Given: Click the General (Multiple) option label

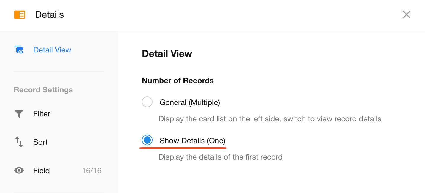Looking at the screenshot, I should pos(190,102).
